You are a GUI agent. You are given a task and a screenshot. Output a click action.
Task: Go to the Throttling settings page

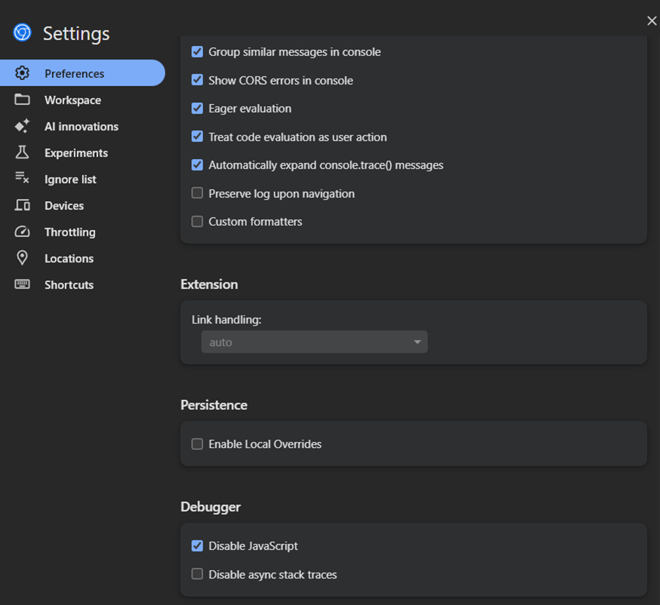(70, 232)
